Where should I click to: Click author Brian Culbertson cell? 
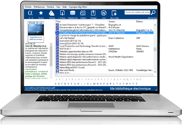click(116, 38)
